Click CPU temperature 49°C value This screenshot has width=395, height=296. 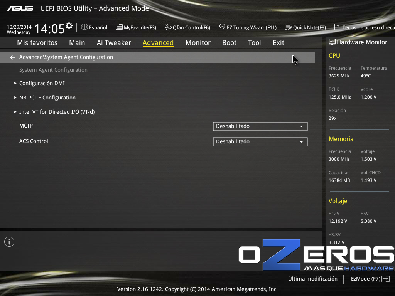pyautogui.click(x=366, y=76)
